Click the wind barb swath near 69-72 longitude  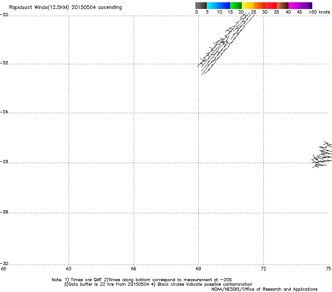(226, 44)
